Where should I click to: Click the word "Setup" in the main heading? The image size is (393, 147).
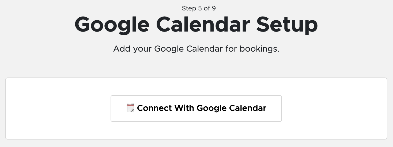click(x=287, y=25)
